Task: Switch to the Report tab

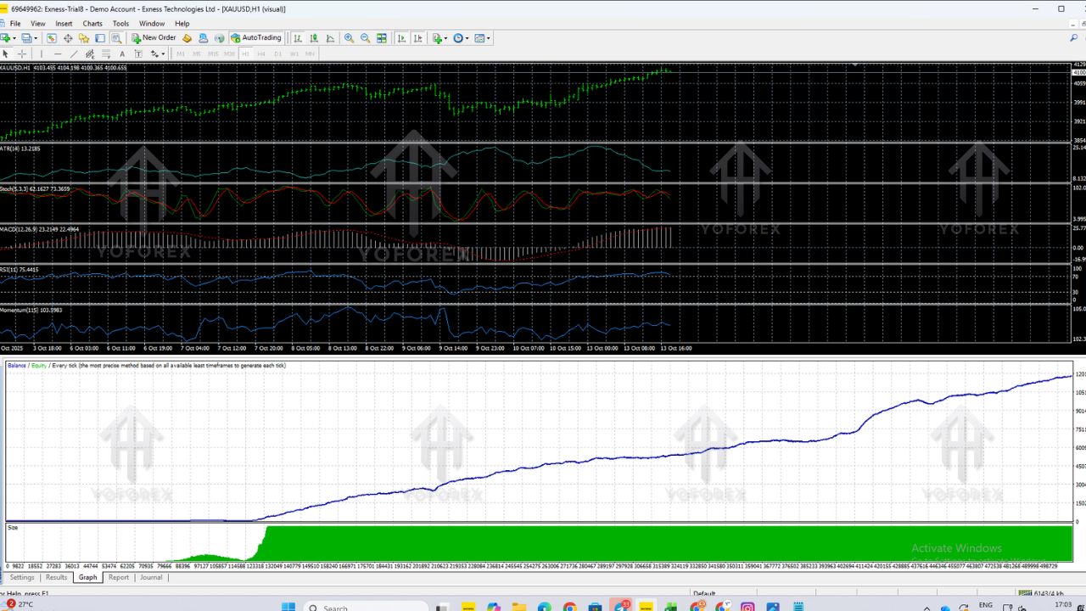Action: [x=119, y=577]
